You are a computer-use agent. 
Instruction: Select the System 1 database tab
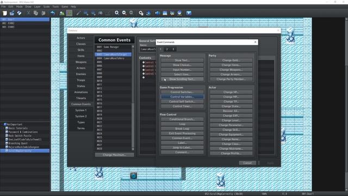[x=81, y=110]
